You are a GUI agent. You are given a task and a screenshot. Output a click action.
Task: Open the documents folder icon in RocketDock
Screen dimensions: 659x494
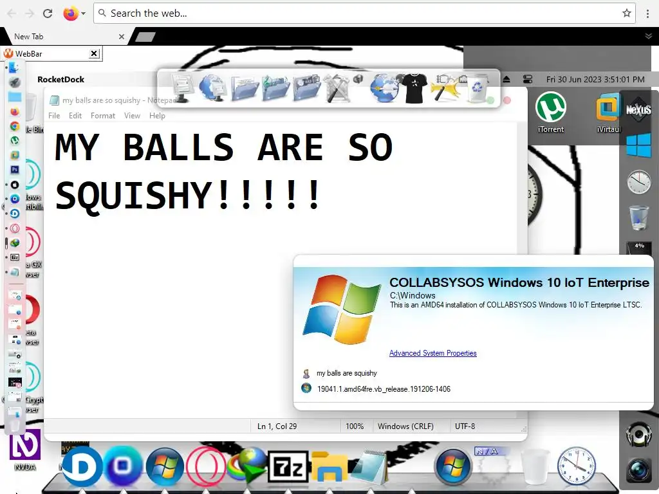245,89
